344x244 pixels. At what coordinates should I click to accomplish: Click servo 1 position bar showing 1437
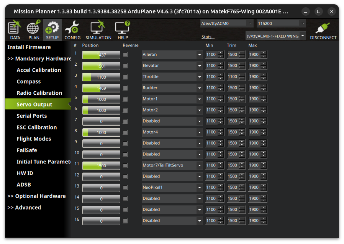pyautogui.click(x=101, y=55)
